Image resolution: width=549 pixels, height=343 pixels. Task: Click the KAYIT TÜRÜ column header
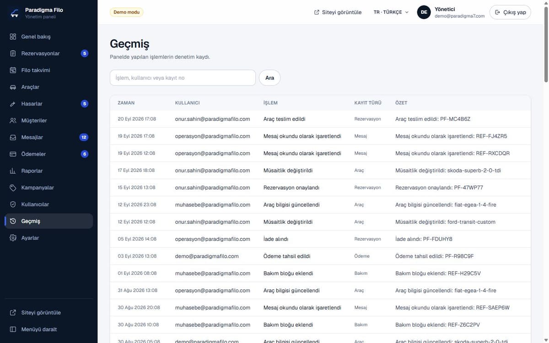[x=368, y=103]
